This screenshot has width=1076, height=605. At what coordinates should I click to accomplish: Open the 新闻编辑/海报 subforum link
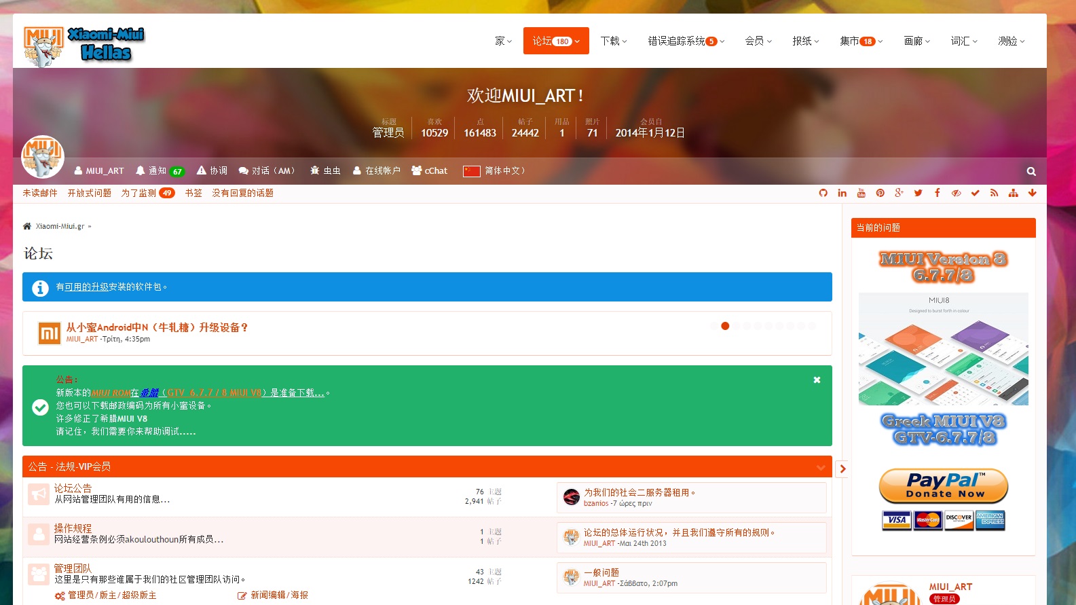pyautogui.click(x=279, y=595)
